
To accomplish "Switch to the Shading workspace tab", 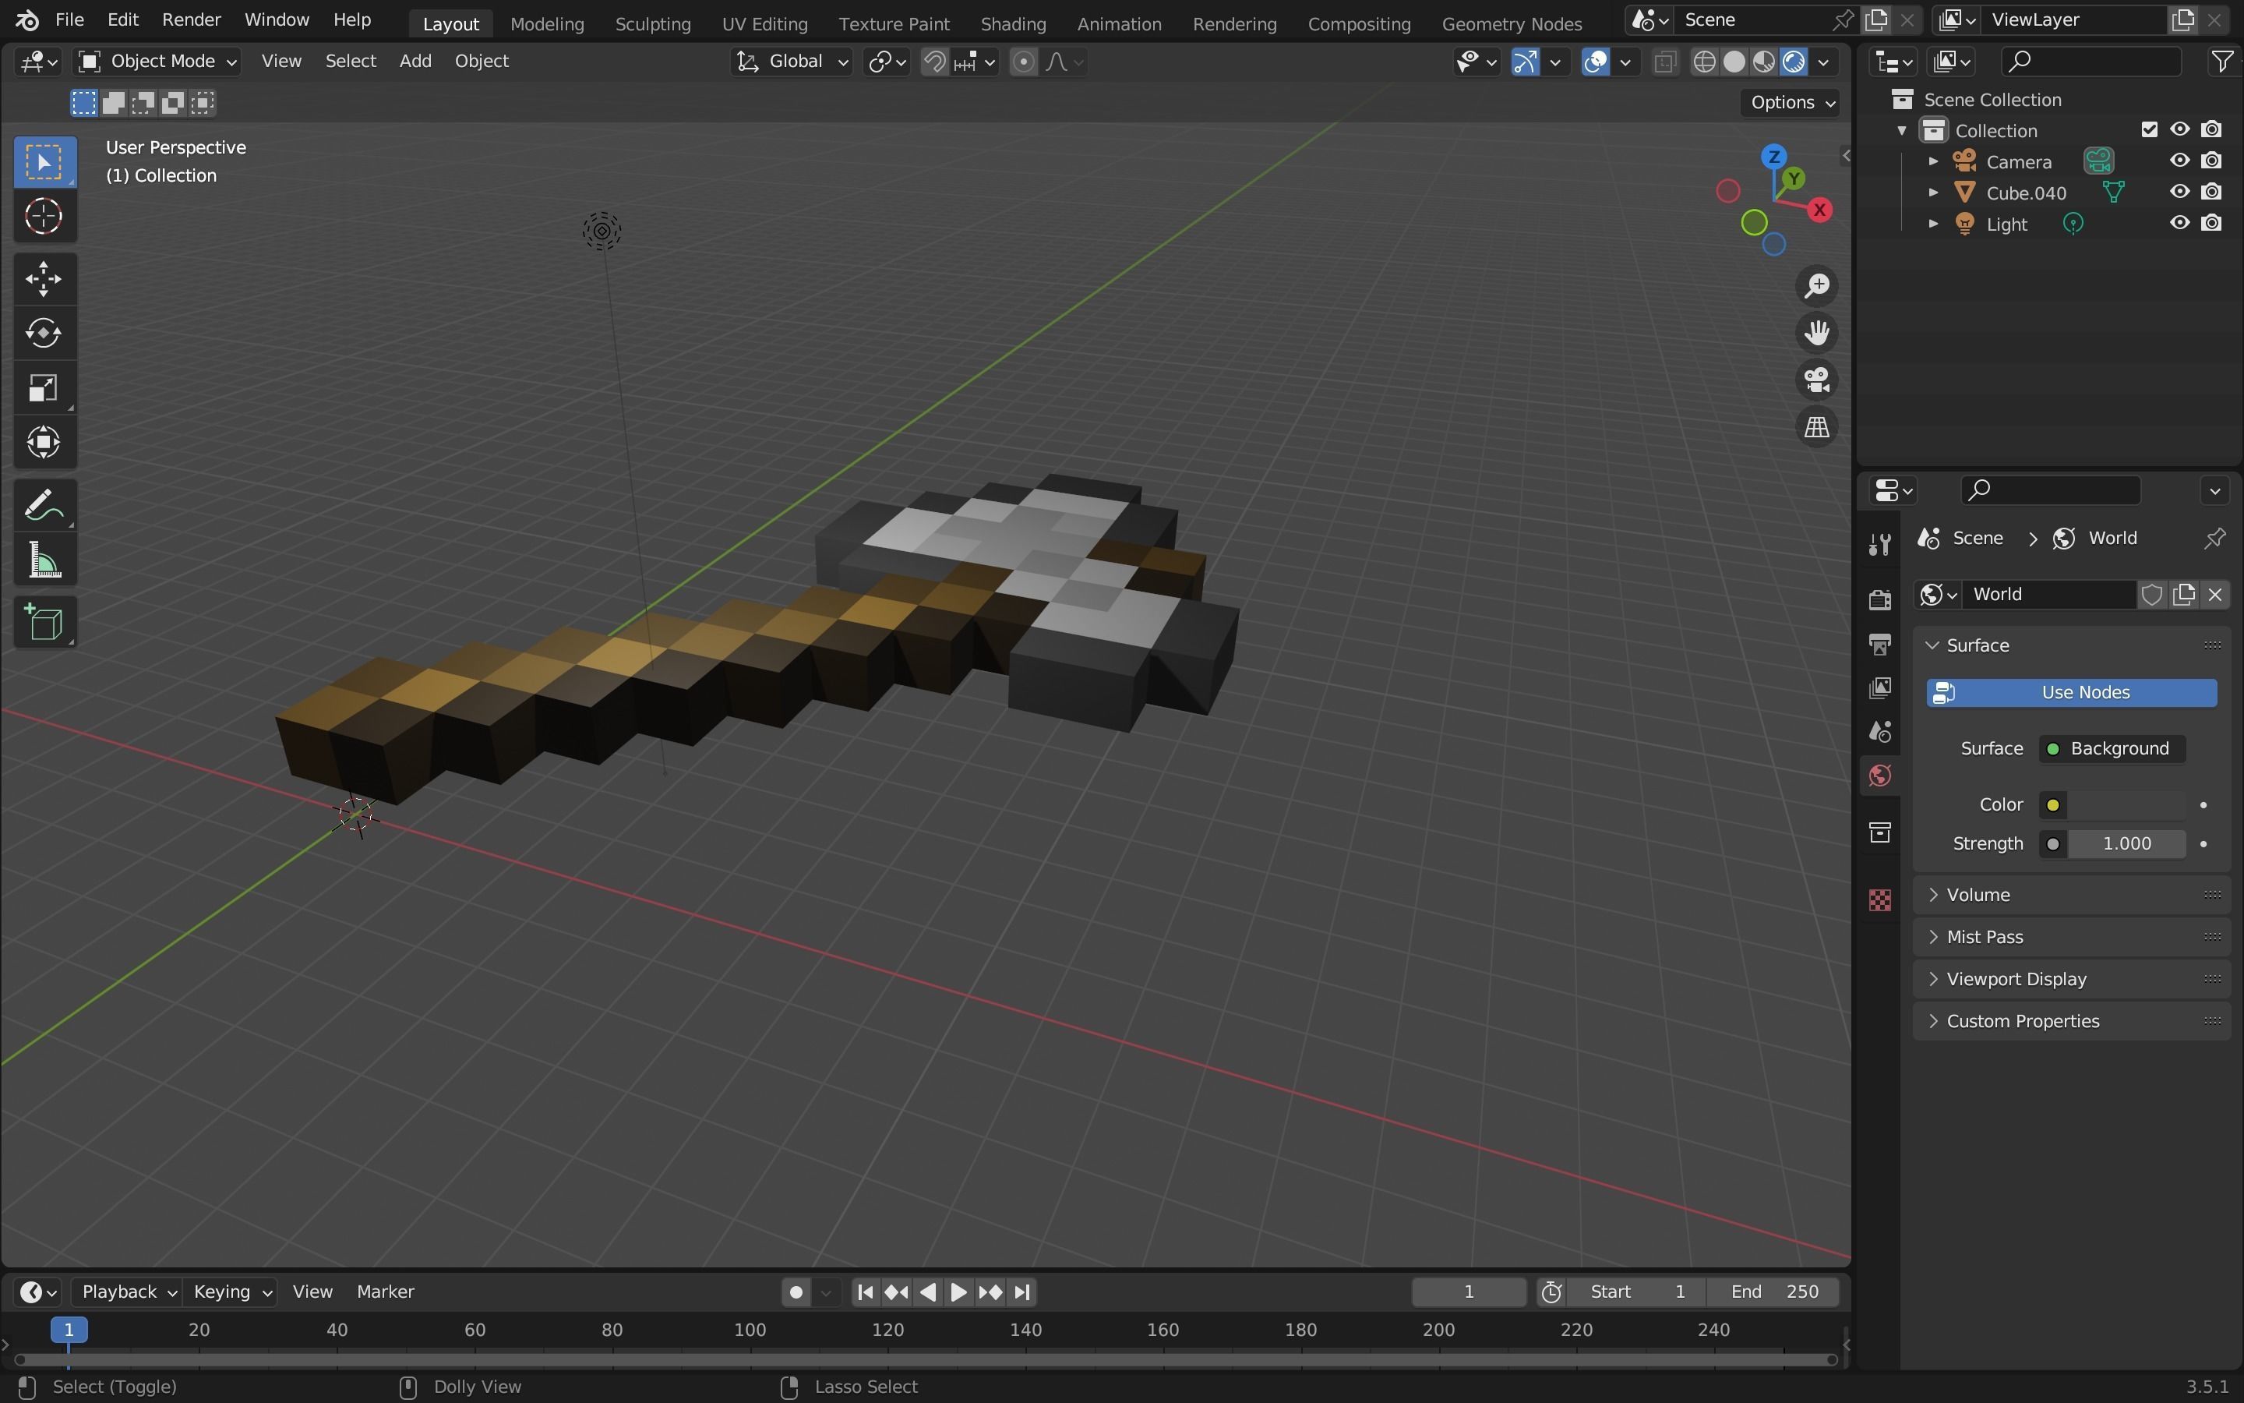I will [x=1013, y=23].
